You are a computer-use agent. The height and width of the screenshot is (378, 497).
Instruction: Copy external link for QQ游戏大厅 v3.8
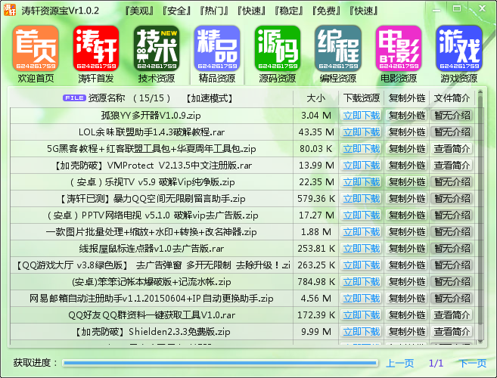(x=407, y=265)
